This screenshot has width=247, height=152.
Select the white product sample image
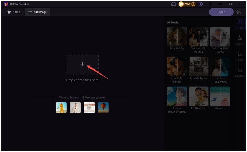point(89,107)
